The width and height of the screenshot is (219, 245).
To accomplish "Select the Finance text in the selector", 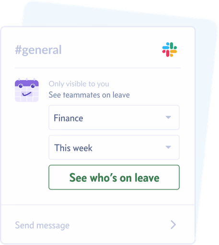I will pyautogui.click(x=69, y=118).
